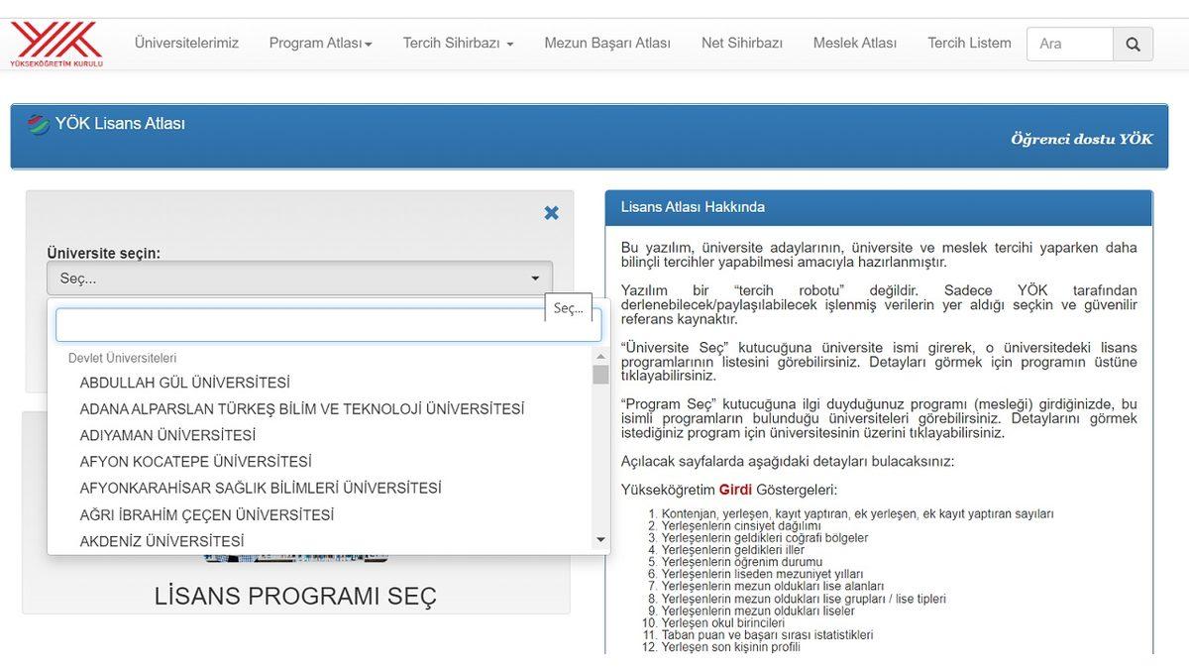The image size is (1189, 669).
Task: Select Abdullah Gül Üniversitesi from list
Action: tap(184, 383)
